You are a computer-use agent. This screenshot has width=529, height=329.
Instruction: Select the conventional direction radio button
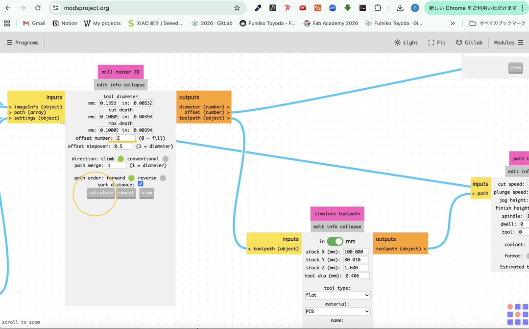pyautogui.click(x=166, y=158)
